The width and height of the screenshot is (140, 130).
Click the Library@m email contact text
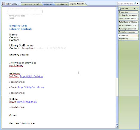coord(27,48)
